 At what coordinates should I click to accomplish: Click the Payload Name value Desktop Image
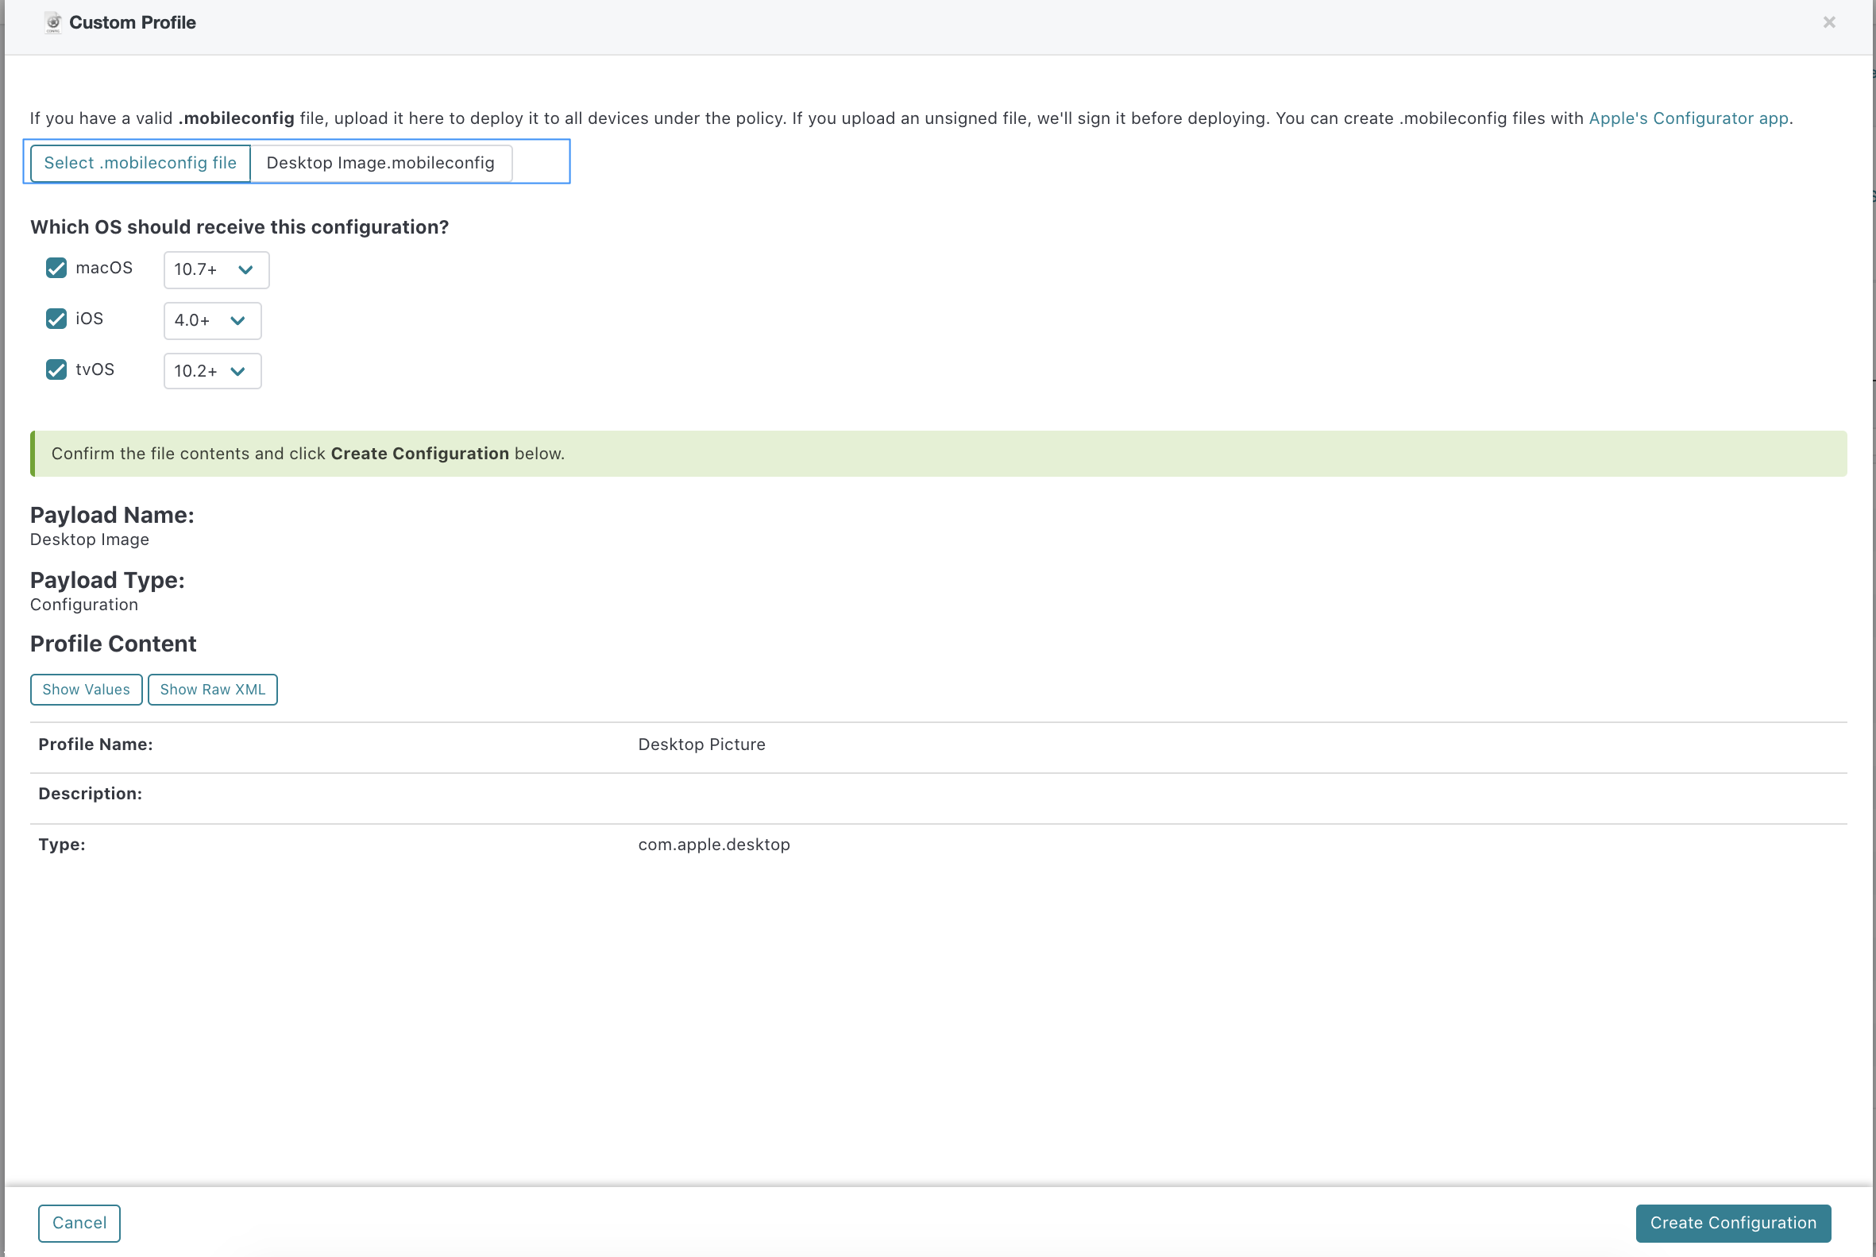(x=90, y=540)
